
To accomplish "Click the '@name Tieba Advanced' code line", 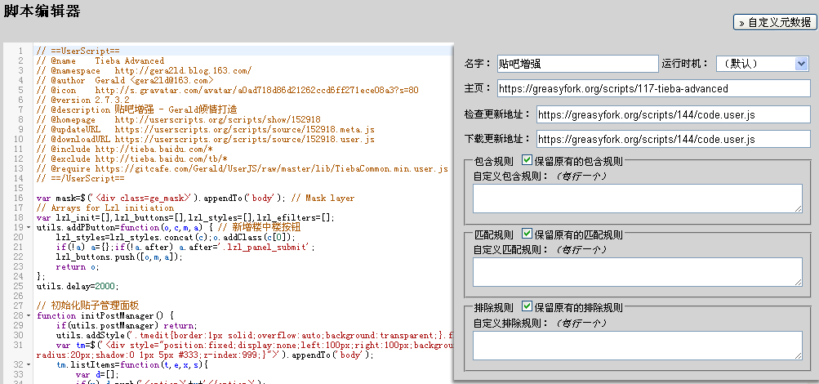I will 100,60.
